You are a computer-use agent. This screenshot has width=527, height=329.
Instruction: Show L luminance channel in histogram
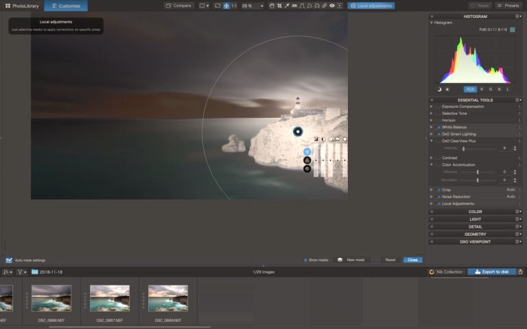pos(508,89)
